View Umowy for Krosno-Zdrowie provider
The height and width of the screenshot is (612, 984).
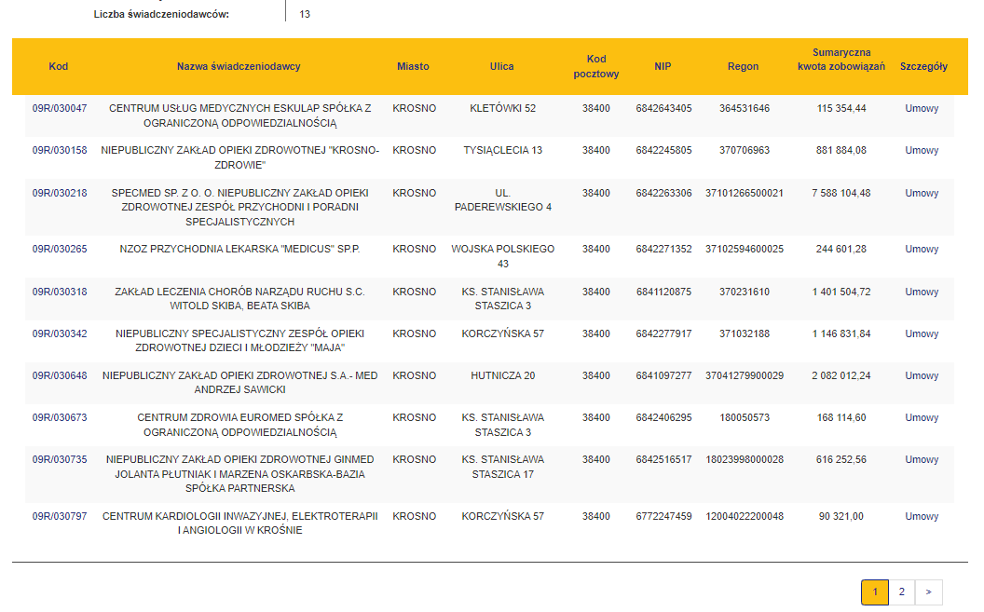pyautogui.click(x=922, y=150)
